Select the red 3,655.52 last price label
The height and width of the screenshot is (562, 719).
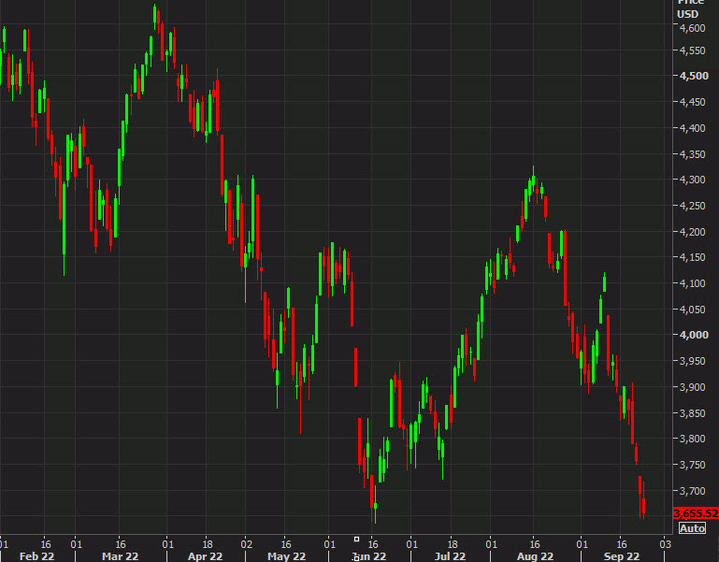pos(696,513)
